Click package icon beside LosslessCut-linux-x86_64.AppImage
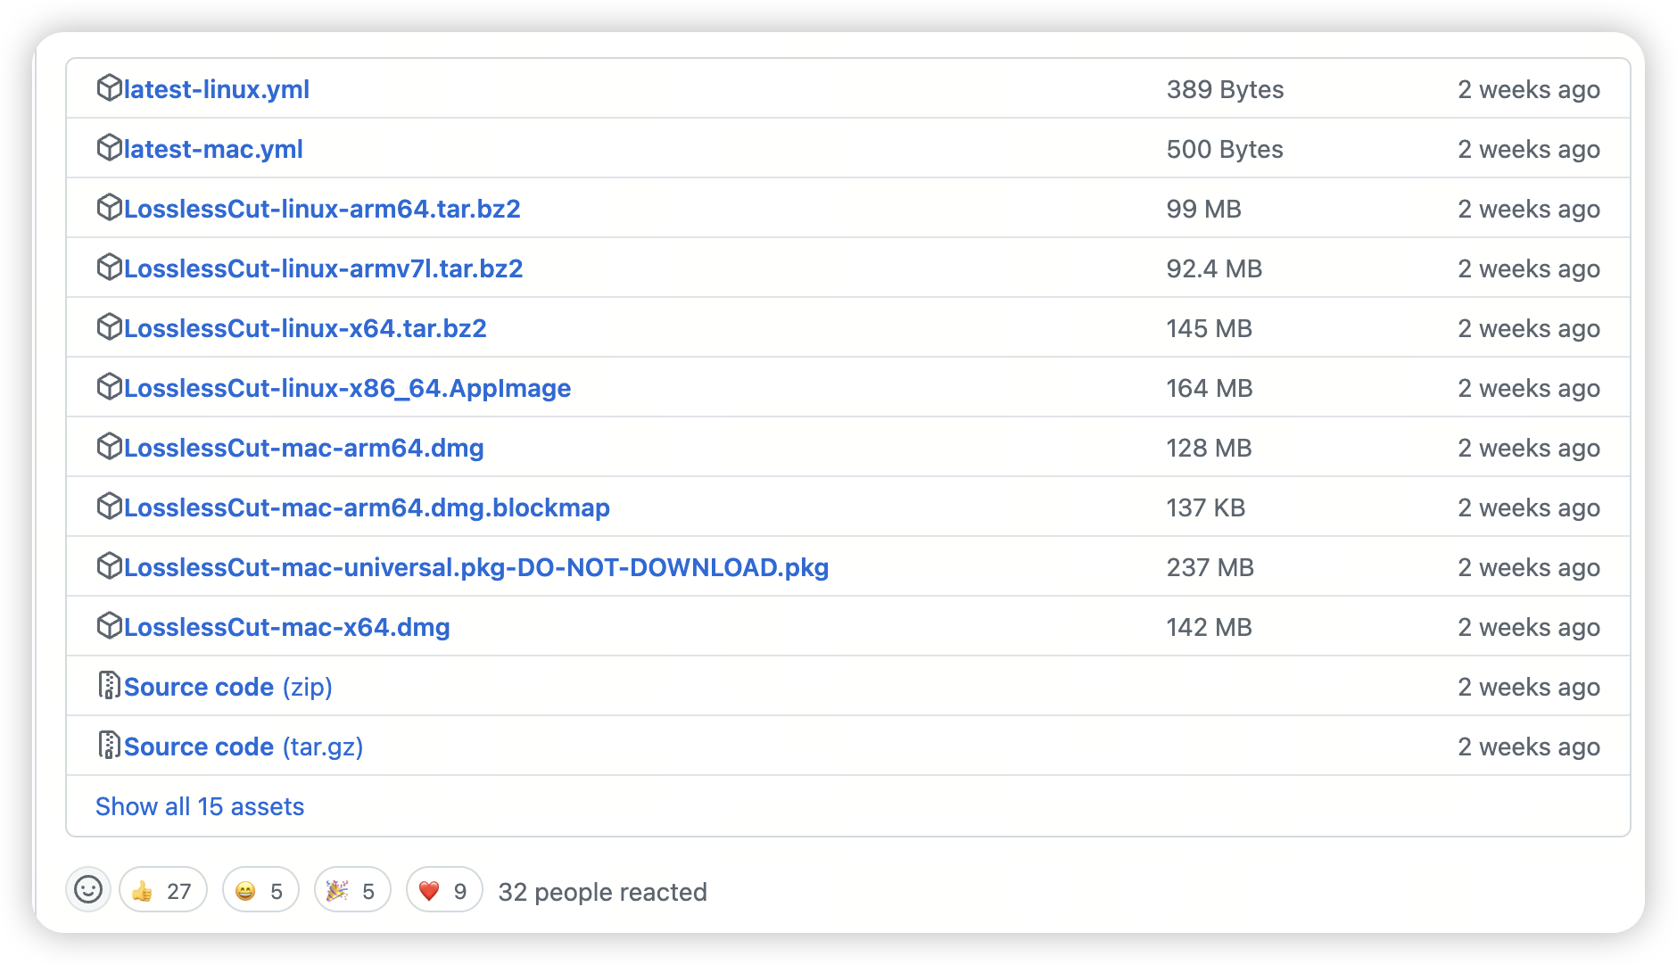Image resolution: width=1677 pixels, height=965 pixels. (109, 387)
